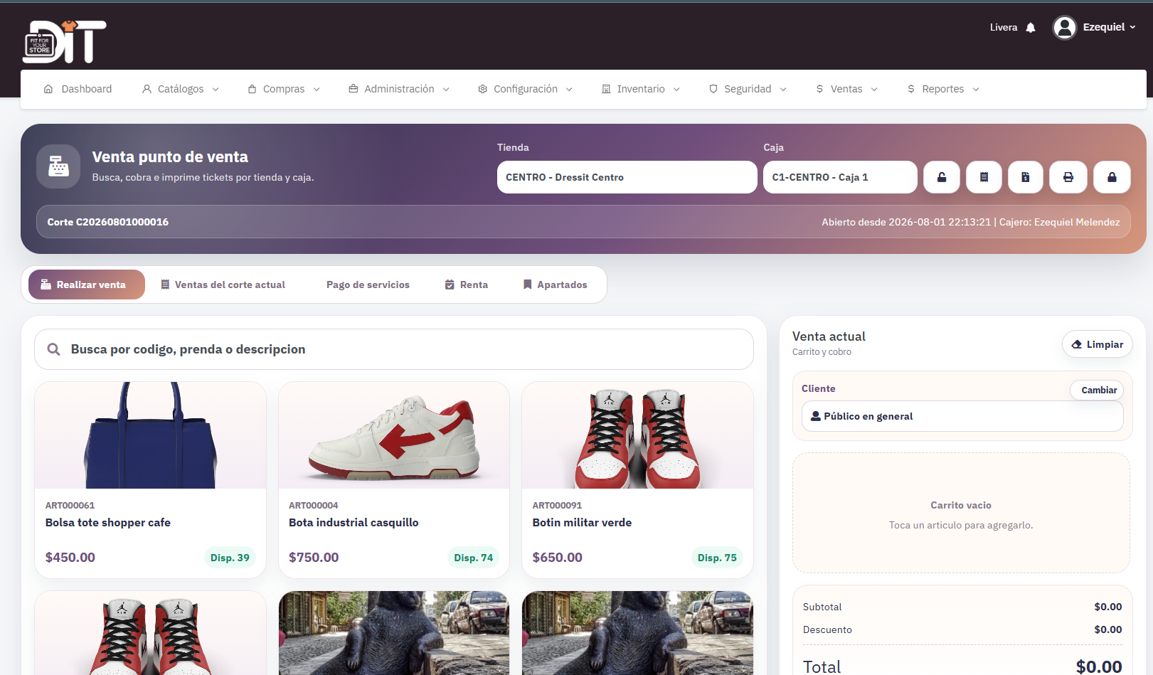Open the Caja selector C1-CENTRO - Caja 1
This screenshot has height=675, width=1153.
[840, 177]
